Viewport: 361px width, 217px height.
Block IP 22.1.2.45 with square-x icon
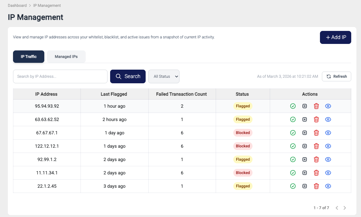tap(304, 186)
